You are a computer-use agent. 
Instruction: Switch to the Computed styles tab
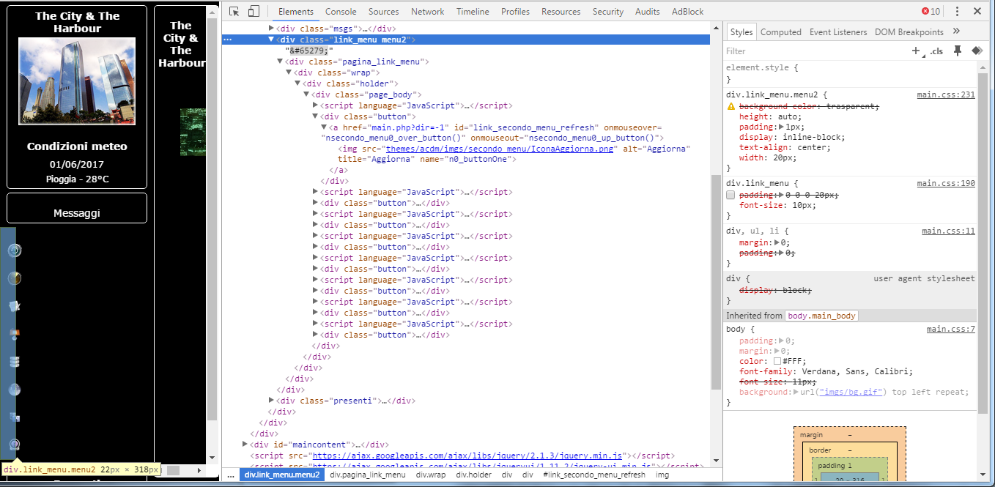pyautogui.click(x=781, y=32)
